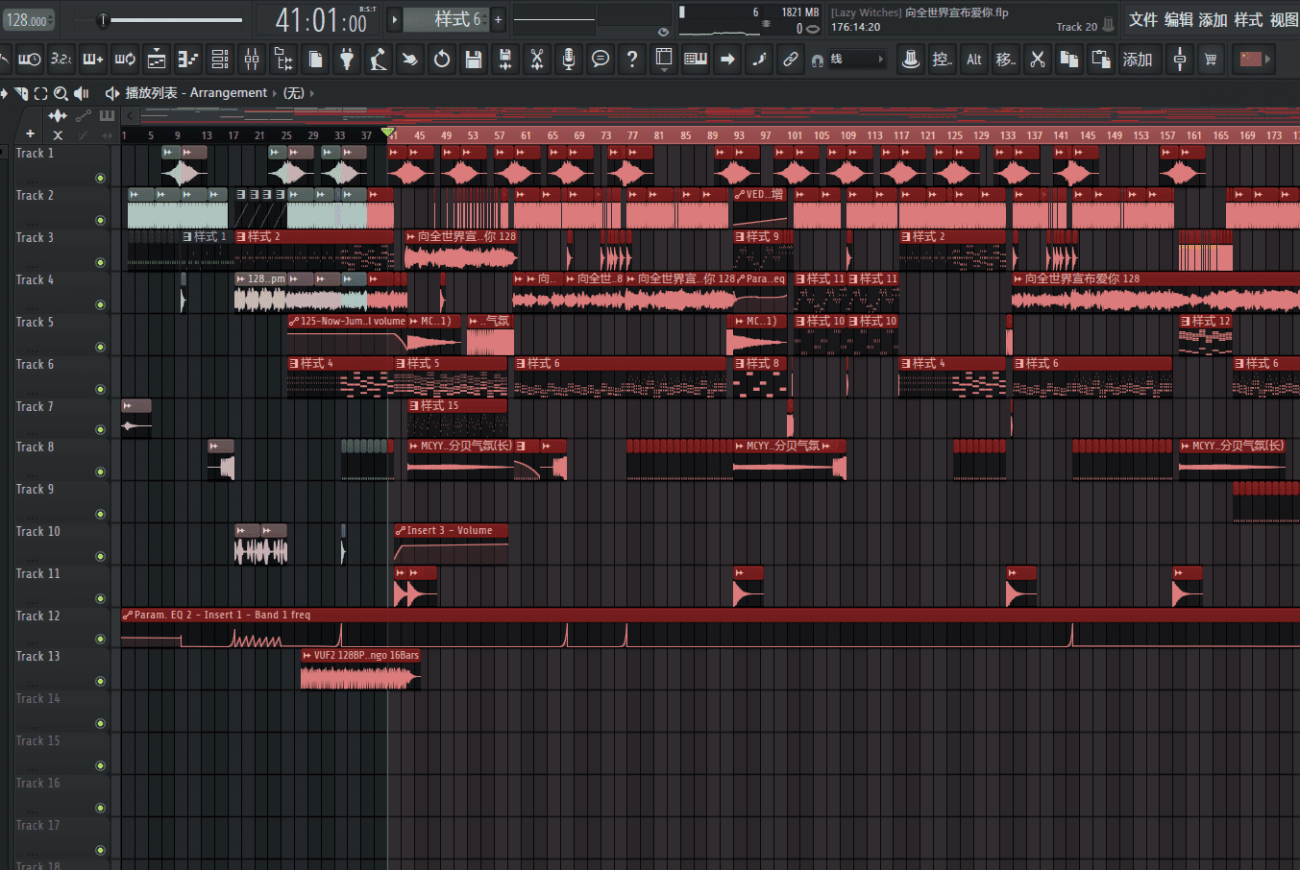This screenshot has height=870, width=1300.
Task: Open the plugin picker plug icon
Action: point(347,60)
